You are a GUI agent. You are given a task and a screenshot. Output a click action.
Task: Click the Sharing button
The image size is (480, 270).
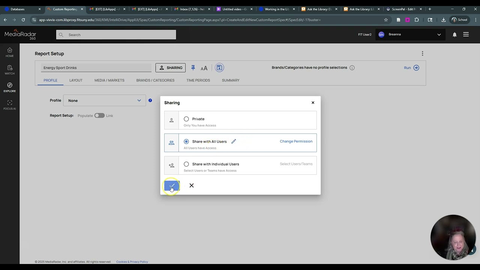tap(171, 68)
